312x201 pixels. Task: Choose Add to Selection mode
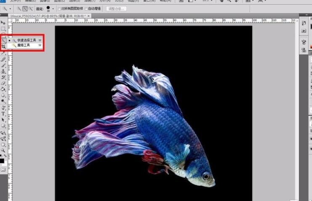point(25,9)
